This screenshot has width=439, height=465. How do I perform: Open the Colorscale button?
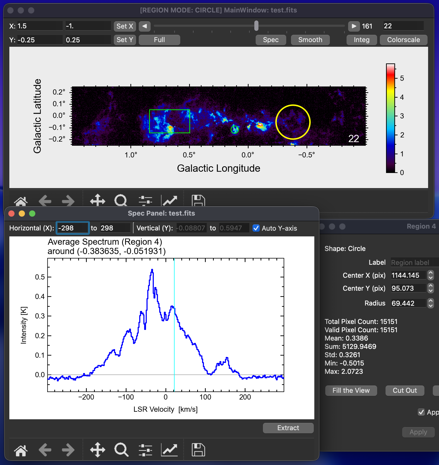pyautogui.click(x=403, y=40)
